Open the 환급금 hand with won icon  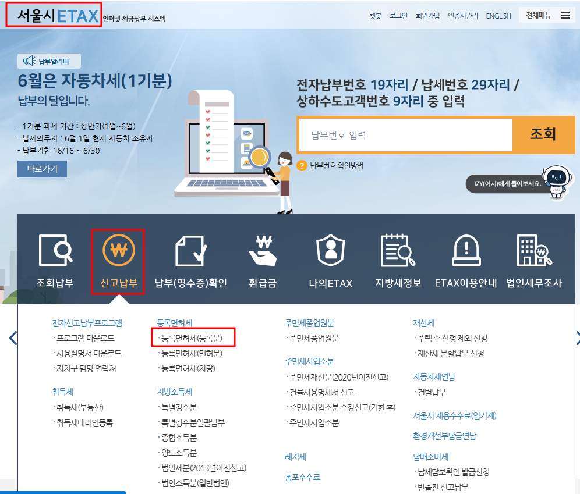tap(263, 251)
